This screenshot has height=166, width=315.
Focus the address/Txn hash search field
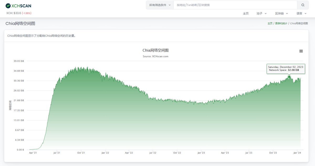tap(235, 5)
